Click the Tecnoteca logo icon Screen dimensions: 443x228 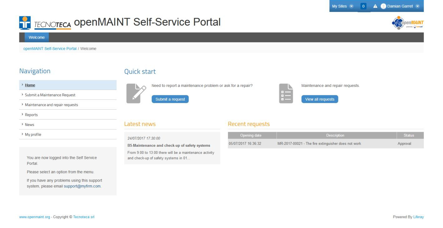(x=25, y=23)
